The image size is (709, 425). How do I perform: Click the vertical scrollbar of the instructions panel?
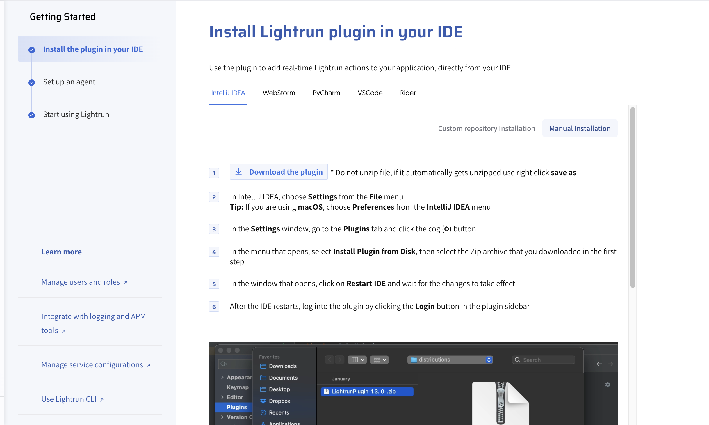point(633,197)
